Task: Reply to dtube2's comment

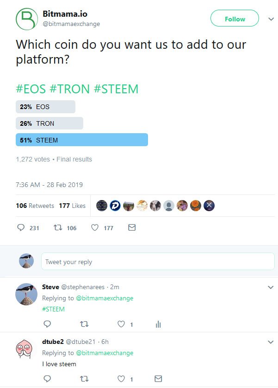Action: tap(47, 379)
